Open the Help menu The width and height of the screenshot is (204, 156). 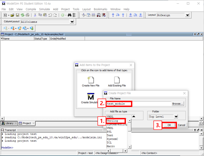[x=126, y=9]
